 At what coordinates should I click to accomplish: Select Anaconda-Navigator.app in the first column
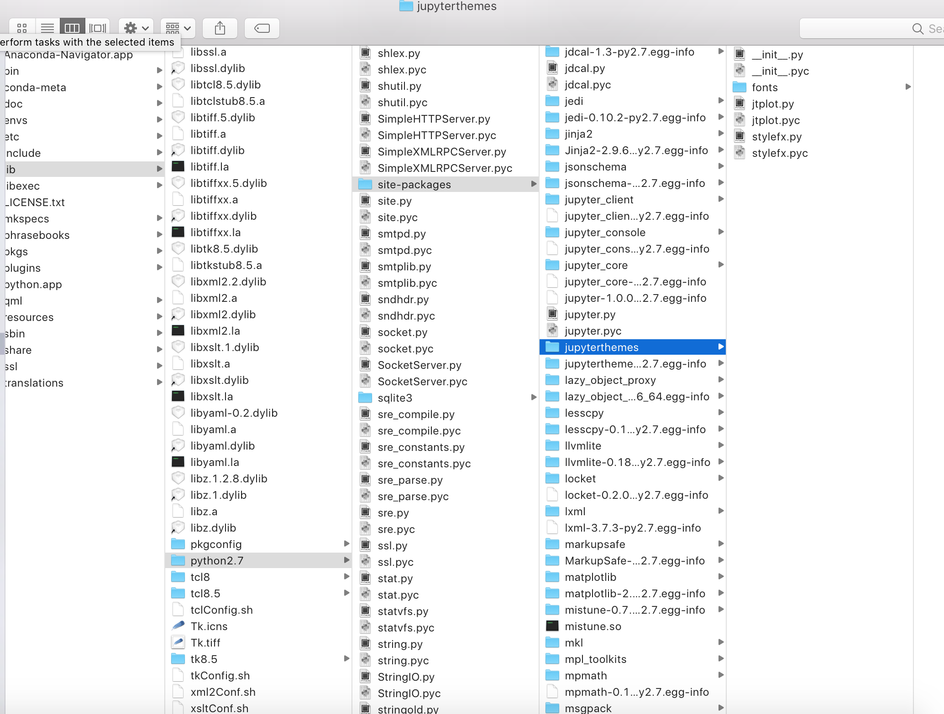click(x=68, y=55)
